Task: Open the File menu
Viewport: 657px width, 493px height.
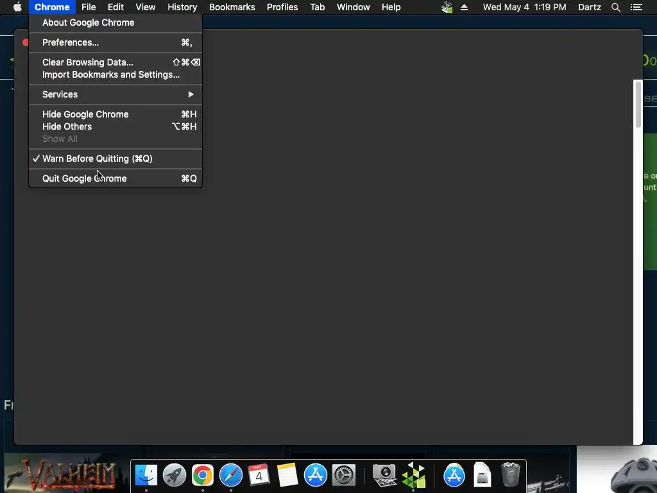Action: click(x=89, y=7)
